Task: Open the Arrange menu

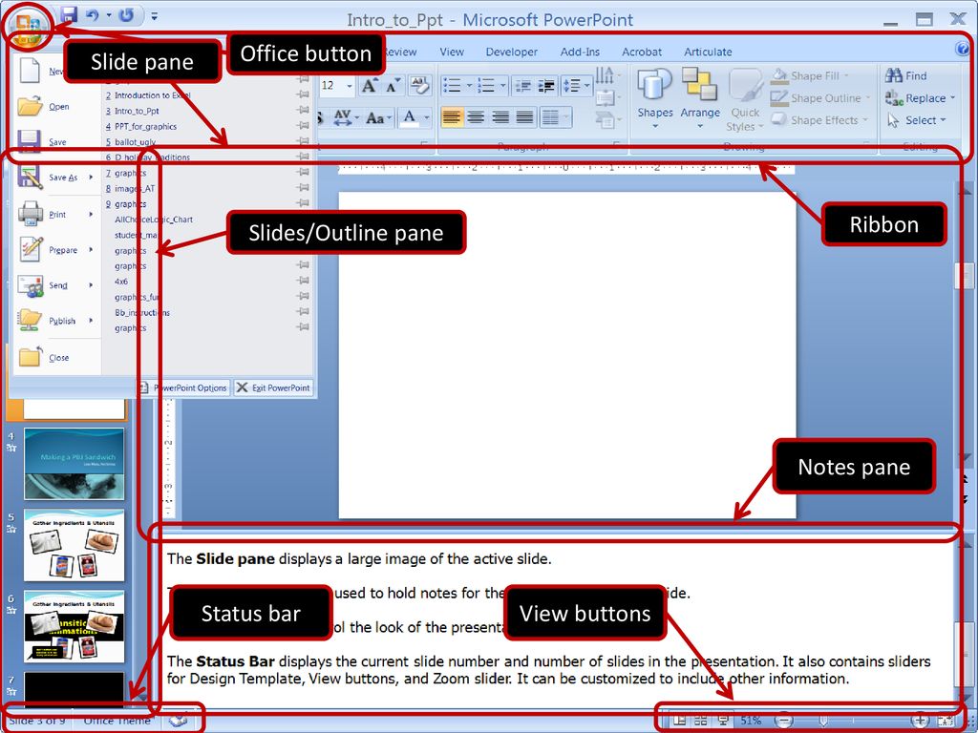Action: 700,99
